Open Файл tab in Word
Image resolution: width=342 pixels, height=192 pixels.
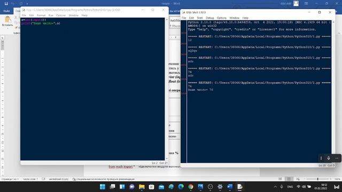(6, 11)
